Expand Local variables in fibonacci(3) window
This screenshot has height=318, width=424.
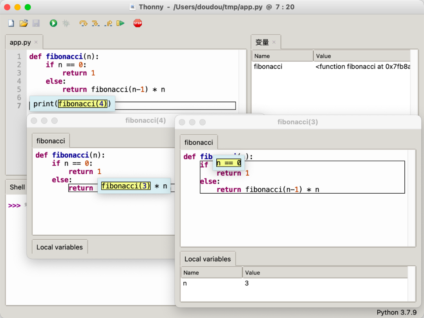pyautogui.click(x=207, y=259)
